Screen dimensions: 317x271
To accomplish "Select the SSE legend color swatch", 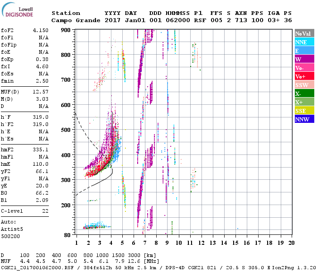I will click(304, 111).
